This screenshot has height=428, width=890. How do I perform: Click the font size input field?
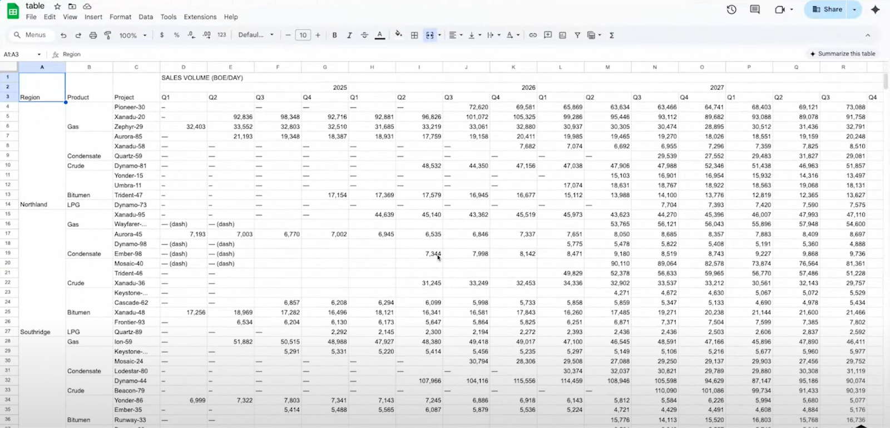[x=303, y=35]
